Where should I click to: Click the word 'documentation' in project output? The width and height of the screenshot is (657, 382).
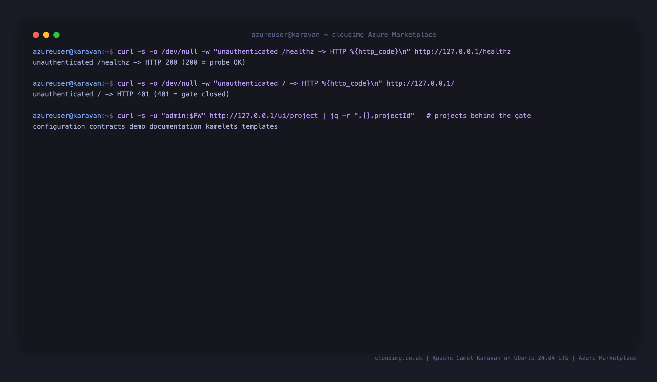(175, 127)
